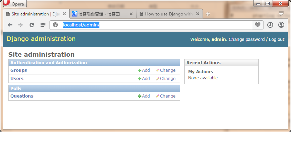
Task: Go forward with the forward arrow
Action: coord(21,25)
